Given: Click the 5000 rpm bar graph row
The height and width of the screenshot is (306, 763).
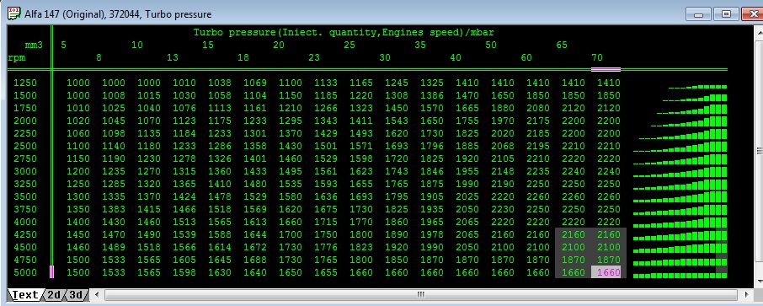Looking at the screenshot, I should coord(680,276).
